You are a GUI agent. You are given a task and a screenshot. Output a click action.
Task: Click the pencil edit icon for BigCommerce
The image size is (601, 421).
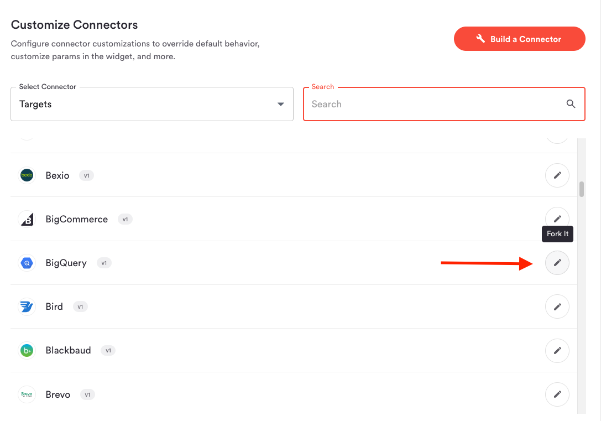tap(557, 219)
